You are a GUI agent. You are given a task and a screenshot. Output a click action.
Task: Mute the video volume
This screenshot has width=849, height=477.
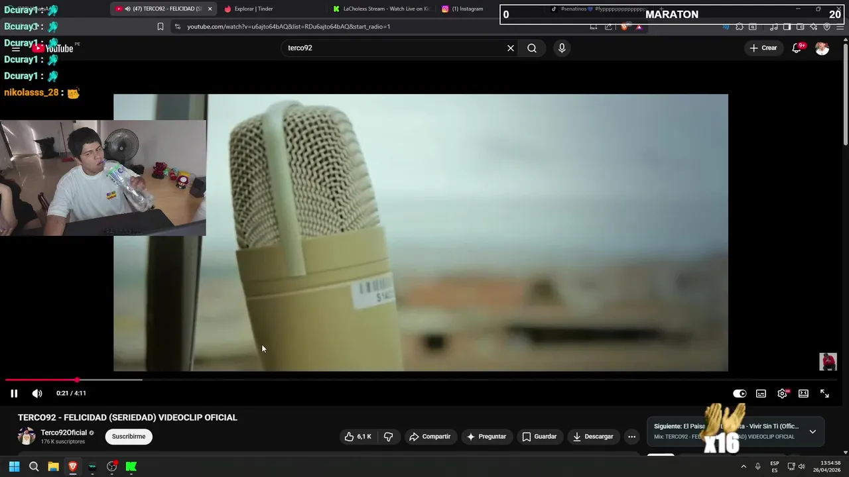click(37, 394)
